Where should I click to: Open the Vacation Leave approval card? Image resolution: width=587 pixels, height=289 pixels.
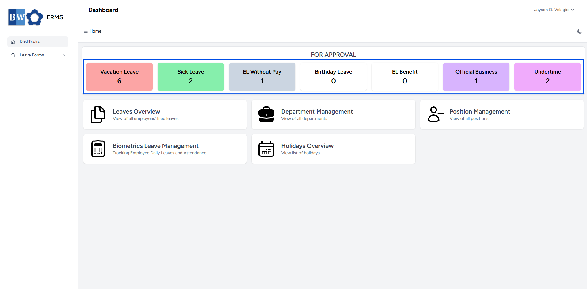coord(119,77)
